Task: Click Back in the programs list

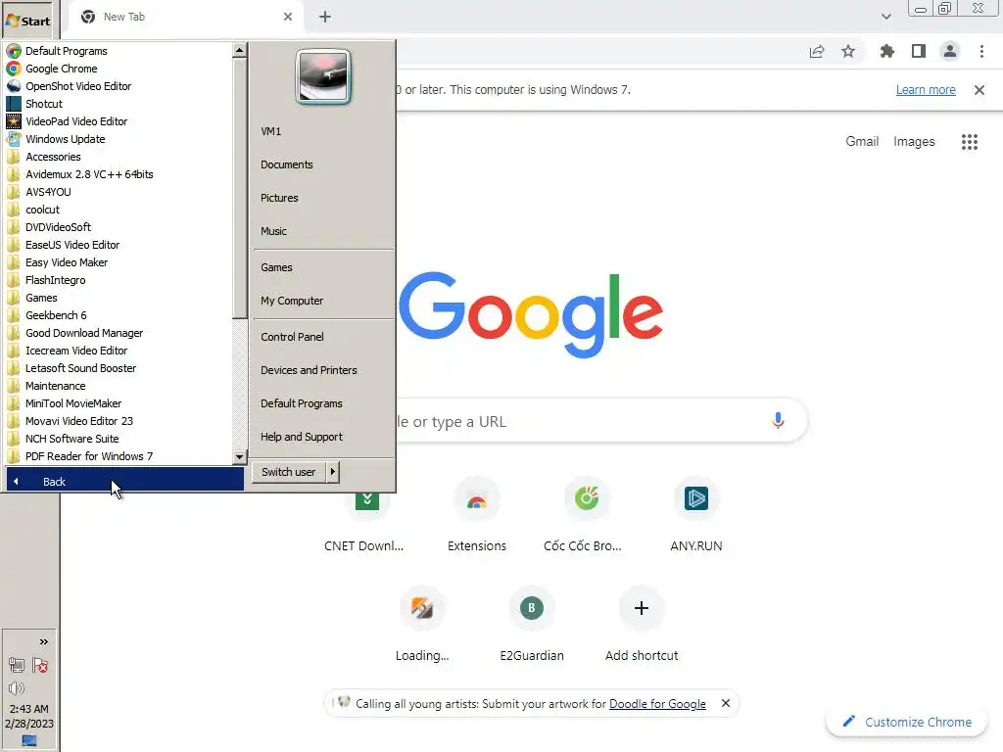Action: point(124,481)
